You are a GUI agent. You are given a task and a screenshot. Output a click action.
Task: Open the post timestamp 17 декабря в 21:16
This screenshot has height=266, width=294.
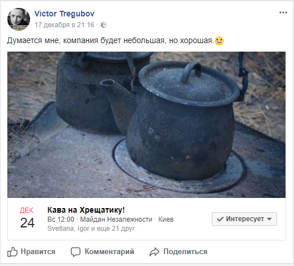click(64, 25)
